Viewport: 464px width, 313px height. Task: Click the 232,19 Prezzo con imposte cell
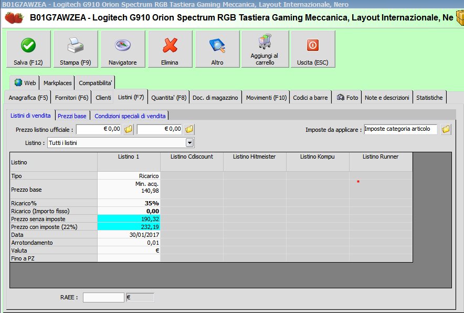pos(129,227)
